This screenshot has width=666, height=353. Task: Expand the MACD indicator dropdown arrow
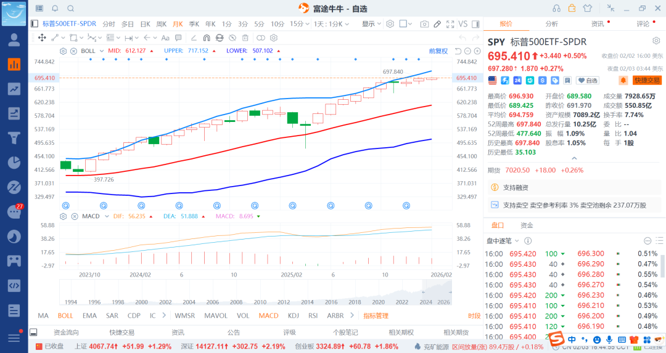coord(107,216)
